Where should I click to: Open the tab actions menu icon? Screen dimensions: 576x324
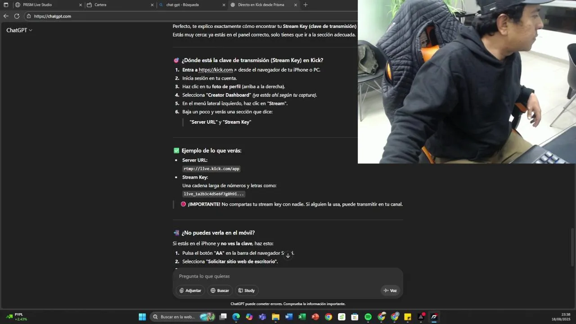click(x=6, y=5)
